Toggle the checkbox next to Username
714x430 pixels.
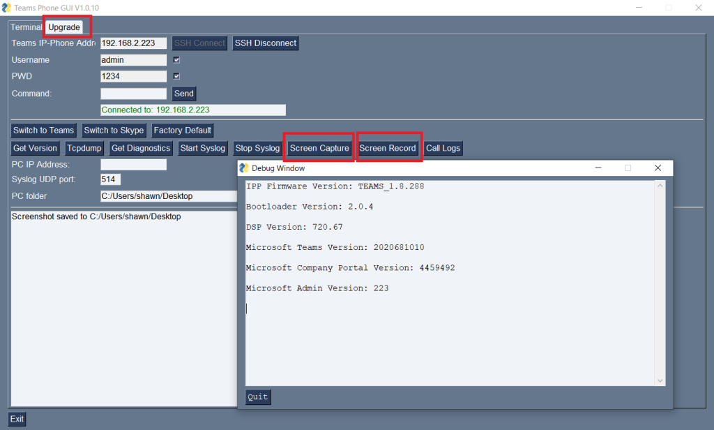(x=176, y=60)
